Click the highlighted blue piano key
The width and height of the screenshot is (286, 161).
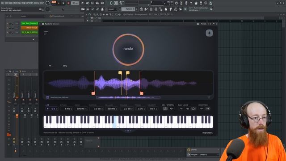pos(114,122)
